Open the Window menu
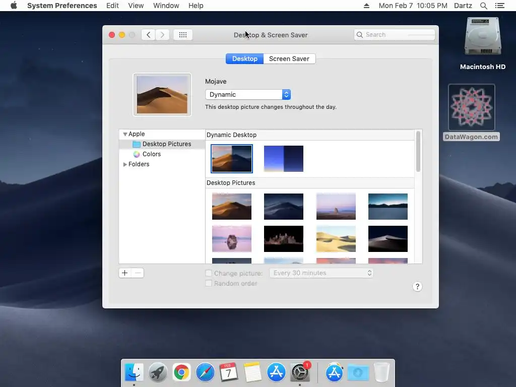Screen dimensions: 516x387 pyautogui.click(x=166, y=6)
